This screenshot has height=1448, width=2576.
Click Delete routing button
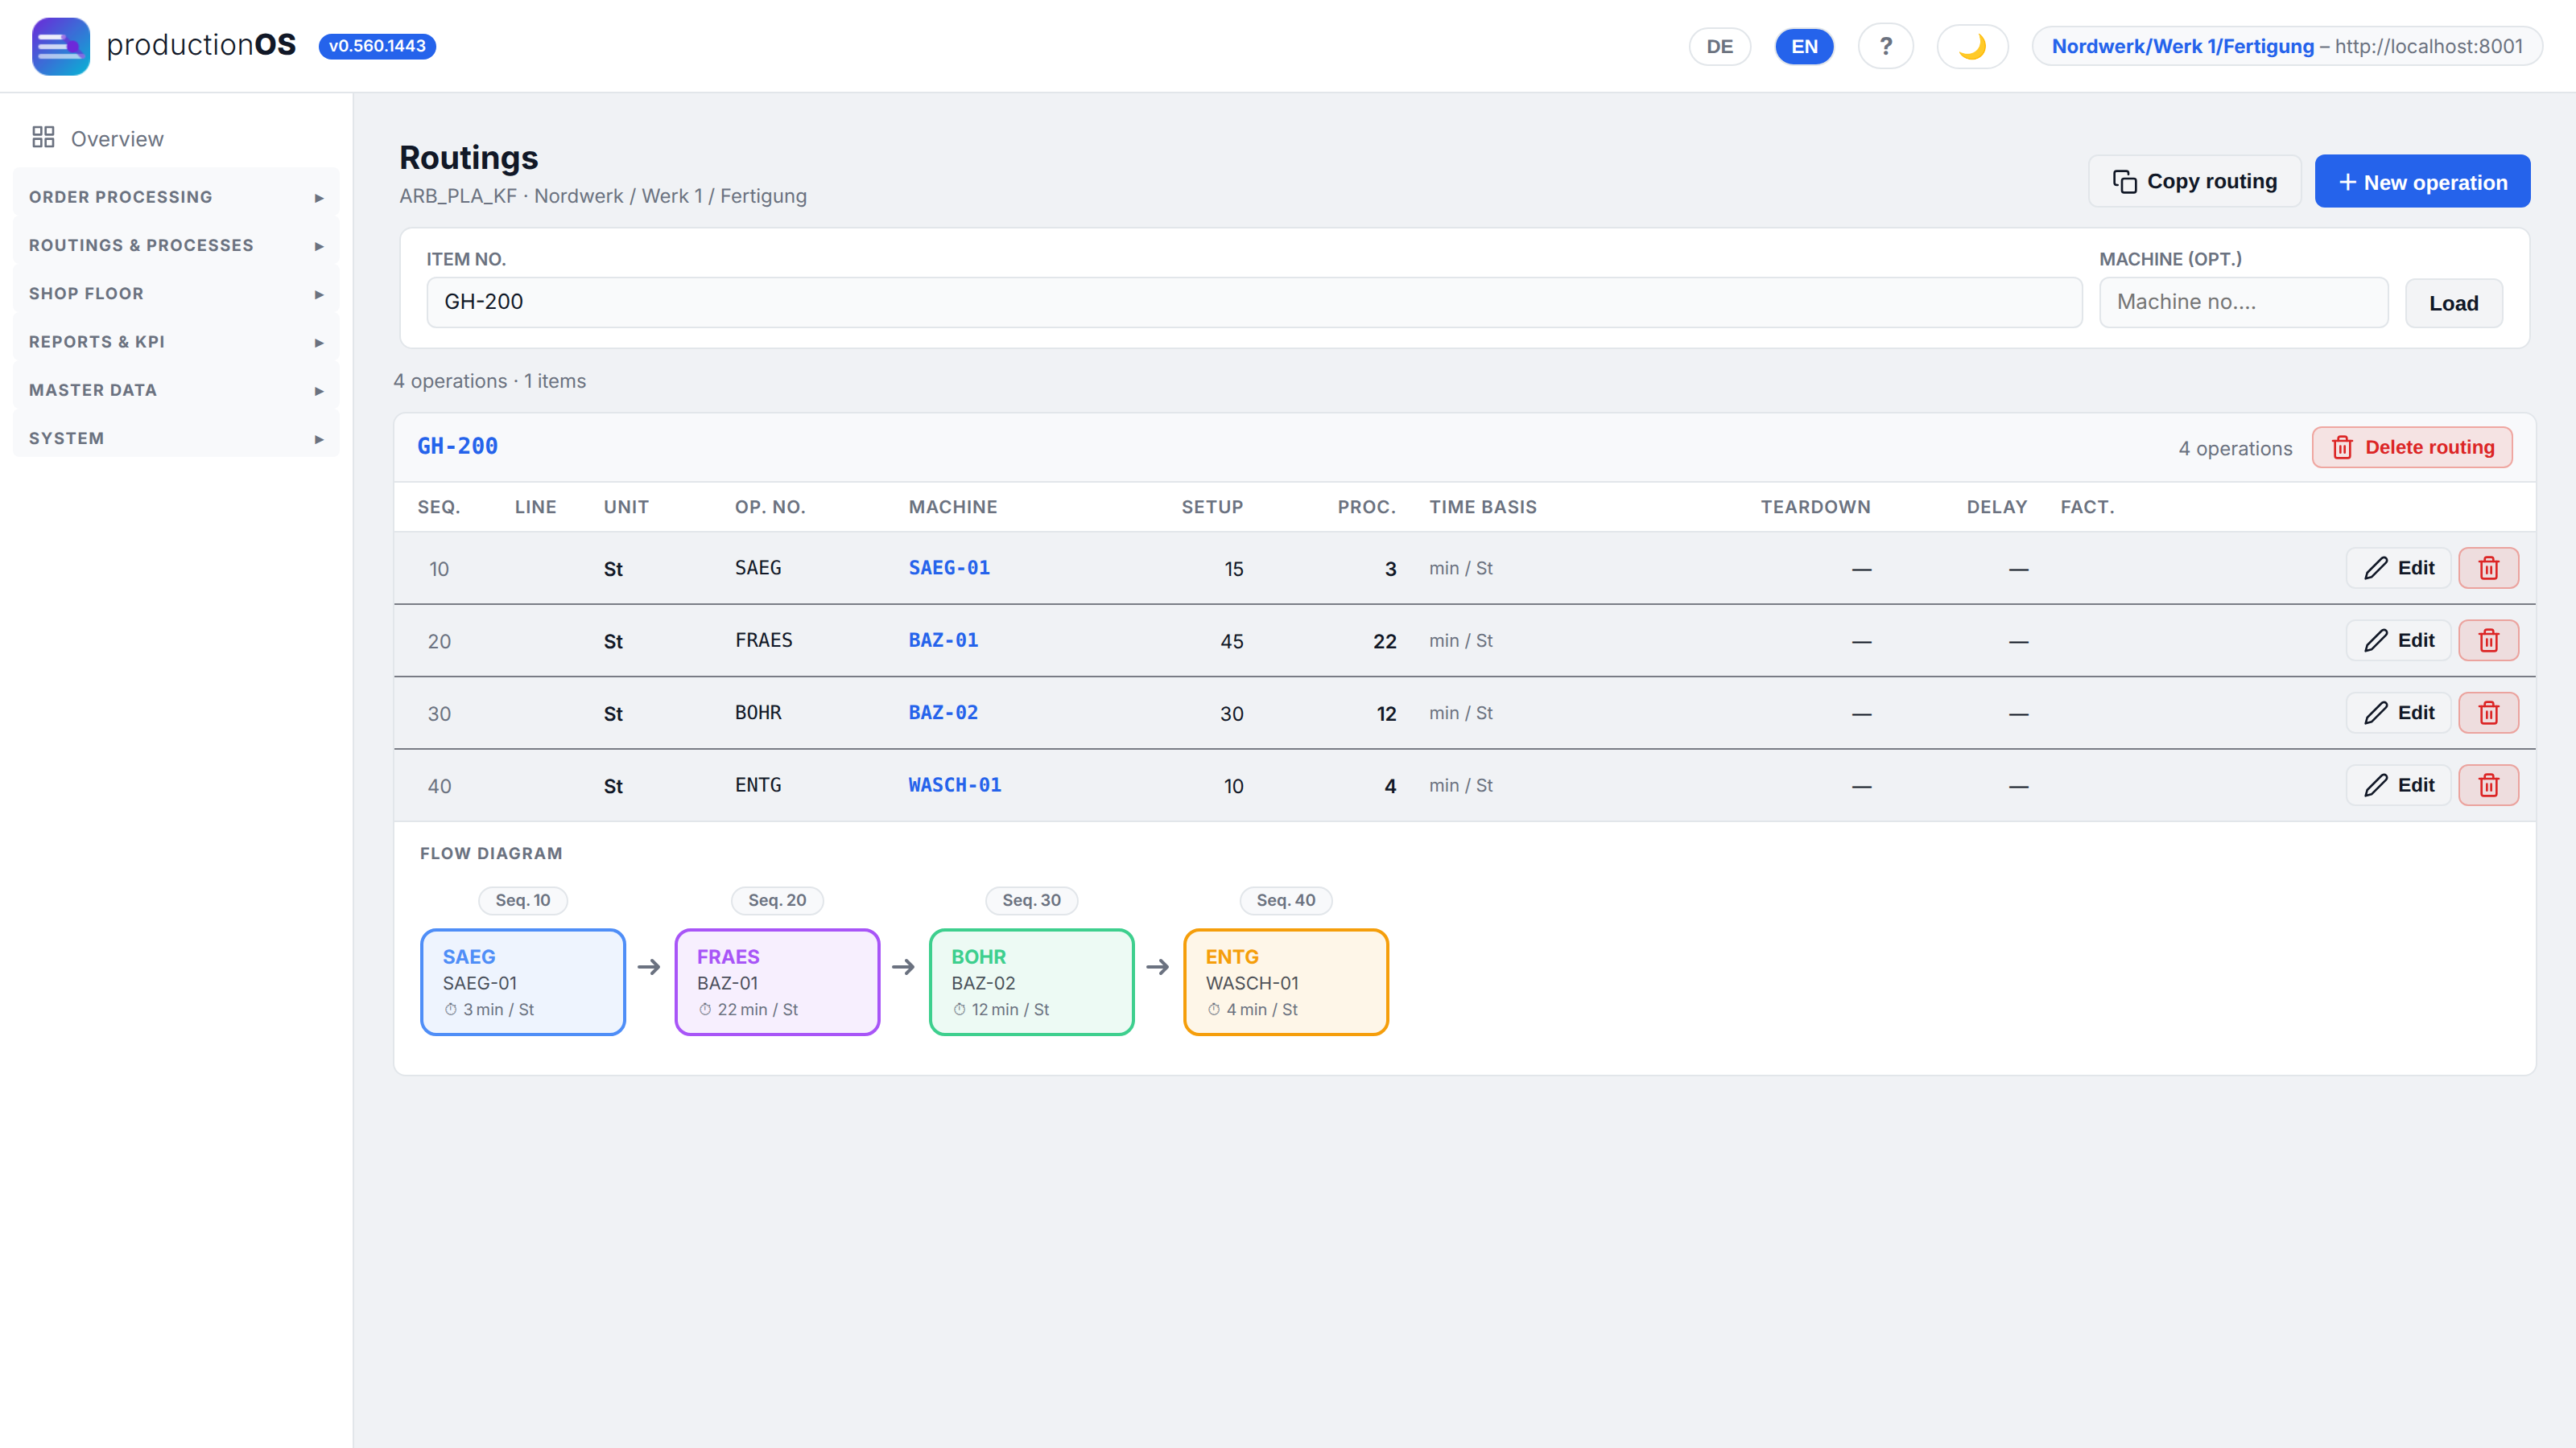click(x=2411, y=448)
